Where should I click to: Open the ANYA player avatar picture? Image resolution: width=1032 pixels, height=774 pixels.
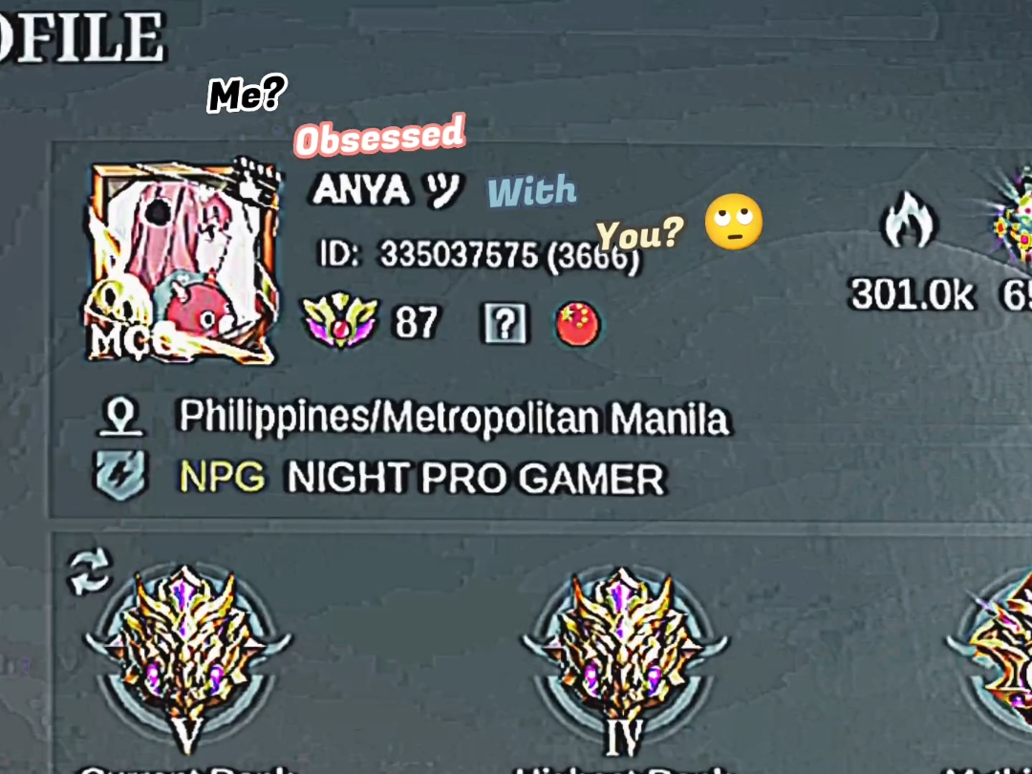(183, 261)
